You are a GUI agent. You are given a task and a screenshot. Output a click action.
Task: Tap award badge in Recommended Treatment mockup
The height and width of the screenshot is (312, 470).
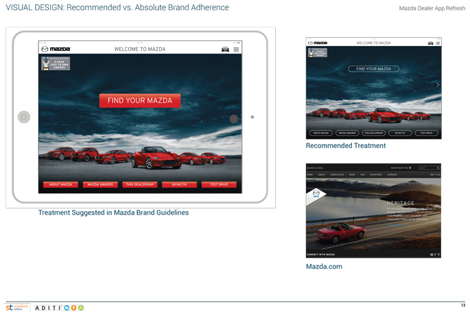(x=318, y=52)
